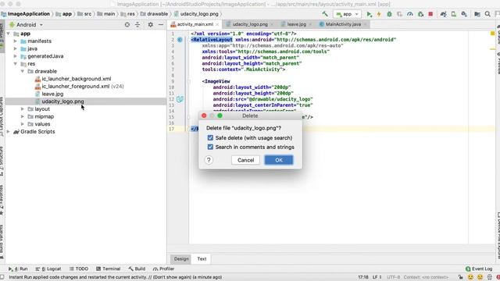Stop the app with red square icon

coord(430,14)
